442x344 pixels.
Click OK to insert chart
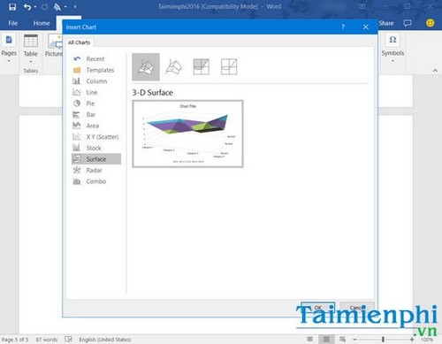point(318,308)
